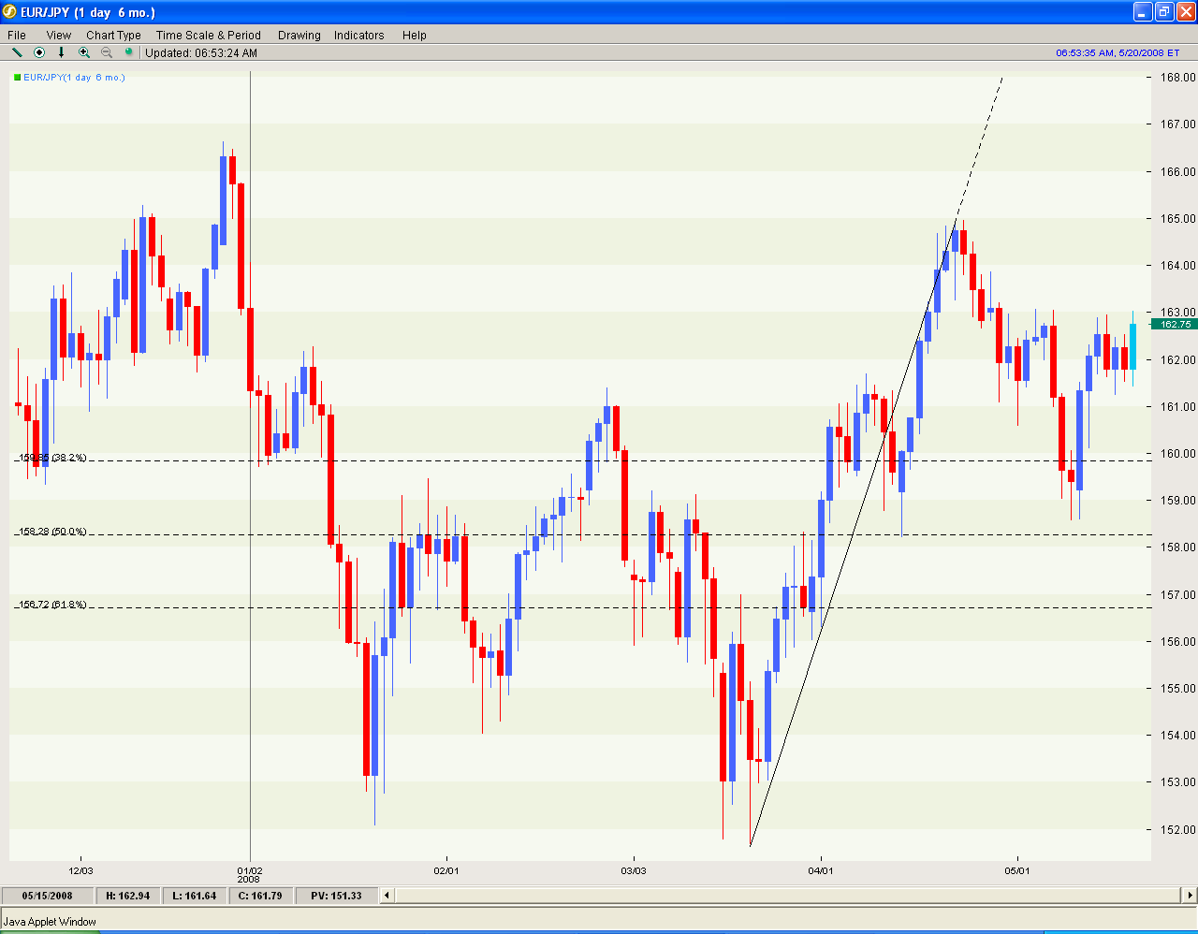Click the 158.28 (50.0%) Fibonacci label
1198x934 pixels.
click(52, 532)
